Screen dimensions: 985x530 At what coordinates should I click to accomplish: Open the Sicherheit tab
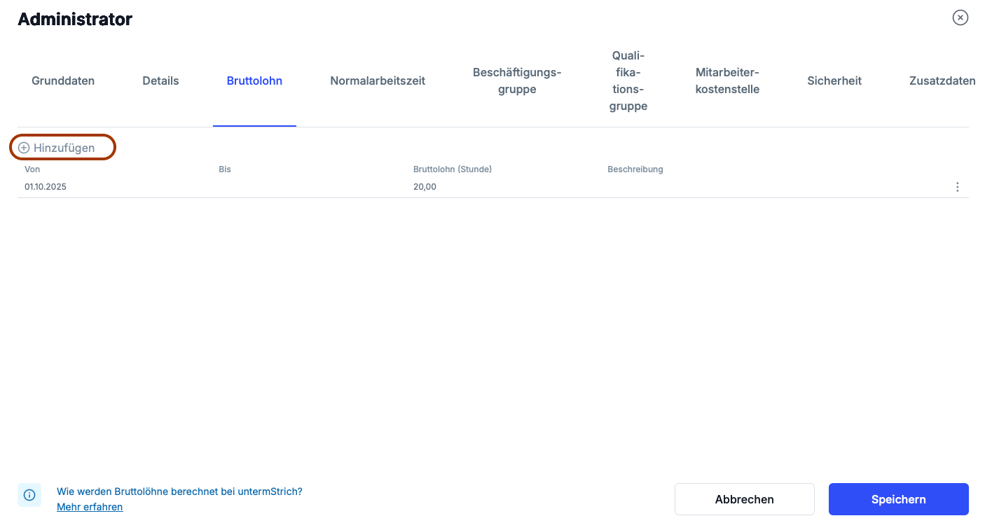[x=834, y=81]
